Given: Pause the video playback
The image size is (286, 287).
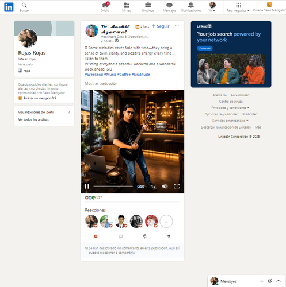Looking at the screenshot, I should pyautogui.click(x=87, y=187).
